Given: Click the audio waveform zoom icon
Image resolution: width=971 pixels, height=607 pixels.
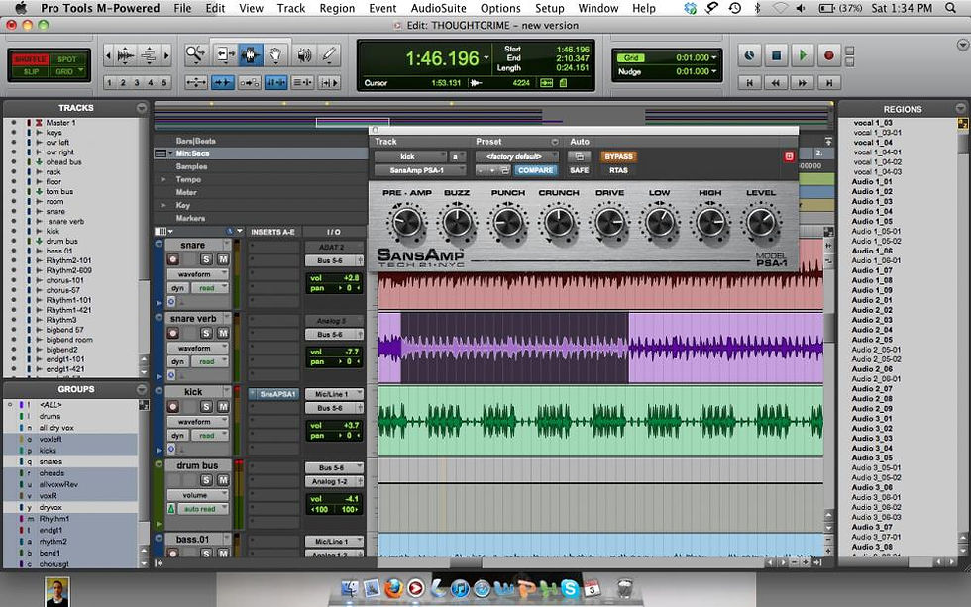Looking at the screenshot, I should click(125, 55).
